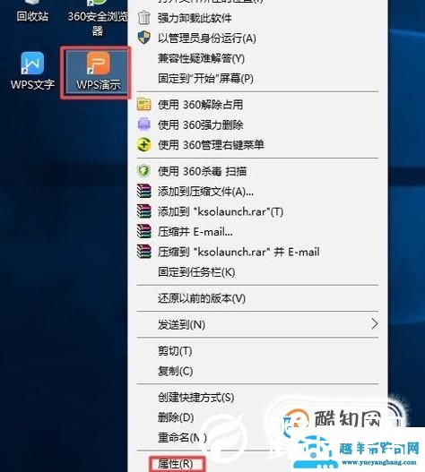Click folder icon beside 使用 360解除占用
Viewport: 425px width, 472px height.
[x=143, y=105]
